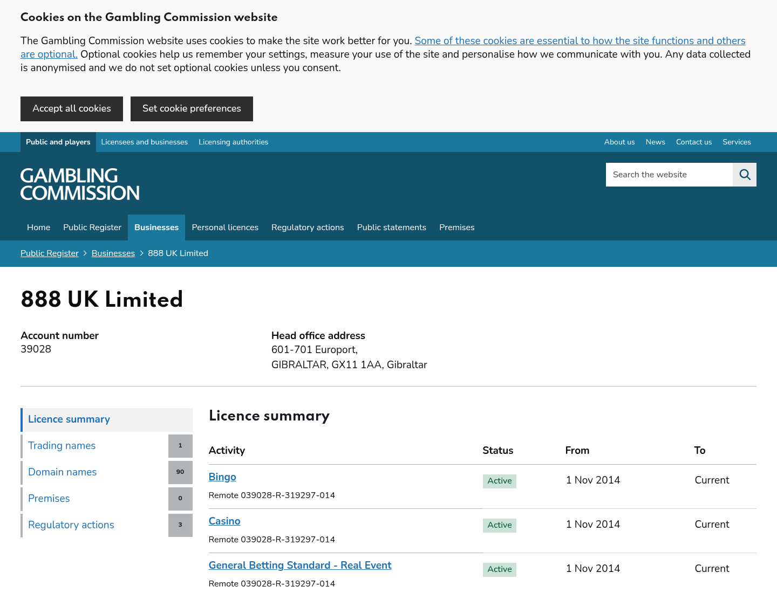Click the Premises count badge 0
777x593 pixels.
pyautogui.click(x=180, y=499)
